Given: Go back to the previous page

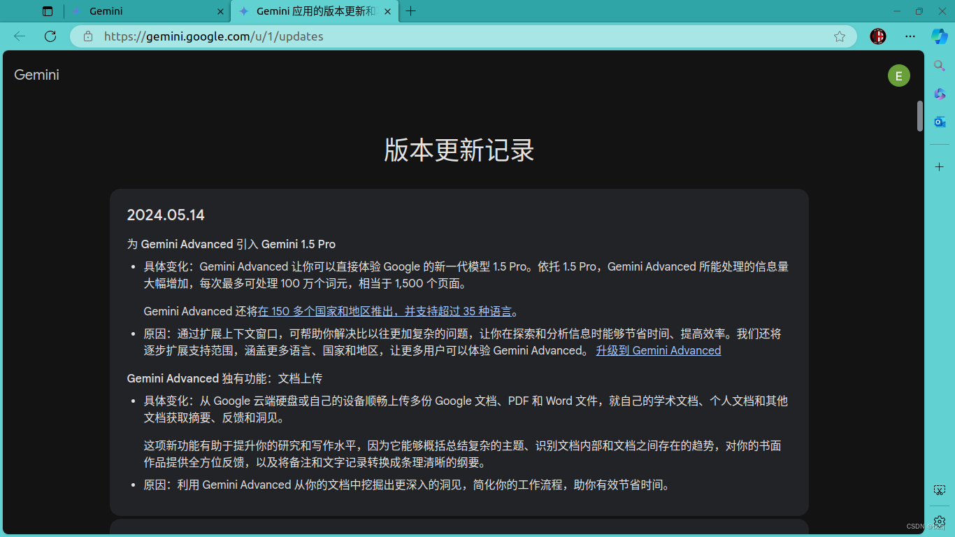Looking at the screenshot, I should [20, 36].
